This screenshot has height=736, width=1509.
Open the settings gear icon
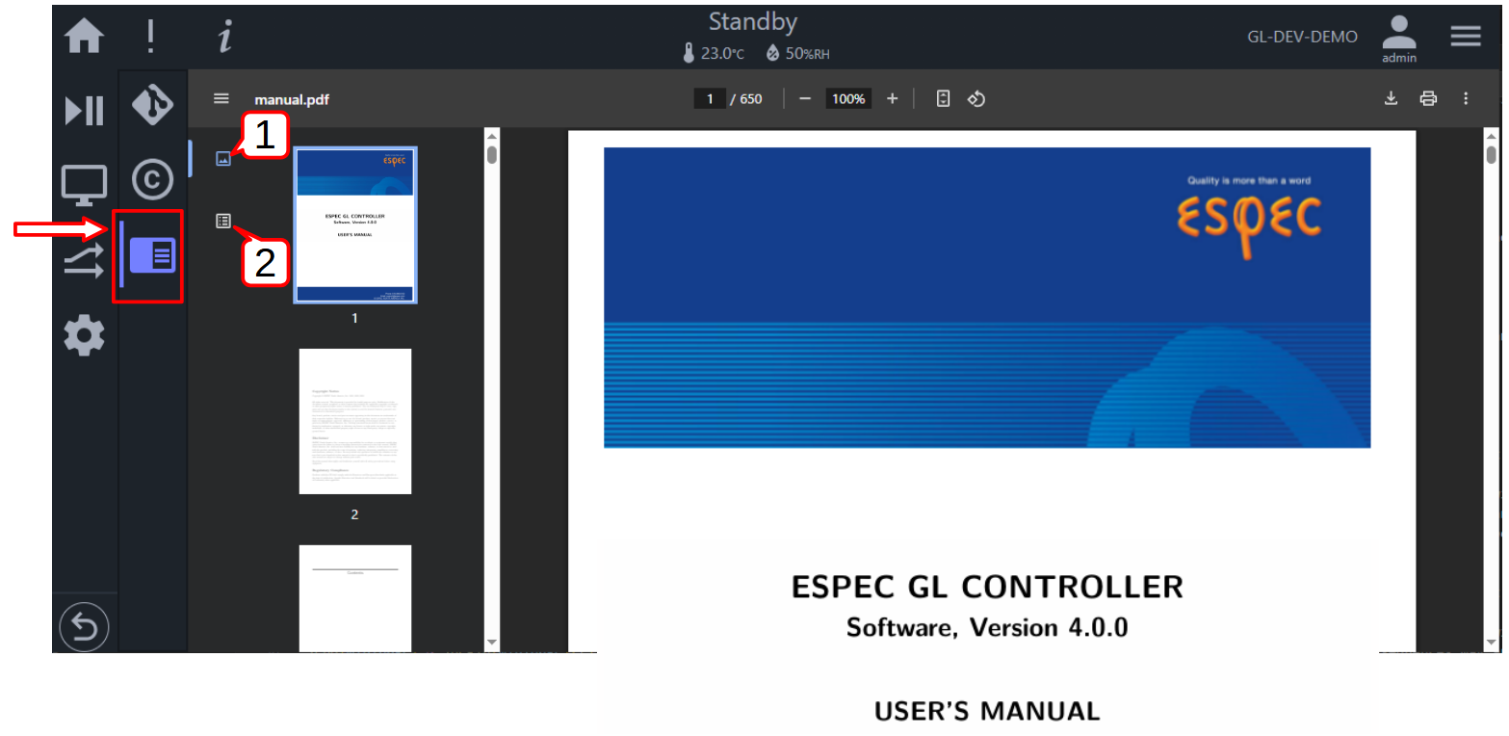(85, 336)
